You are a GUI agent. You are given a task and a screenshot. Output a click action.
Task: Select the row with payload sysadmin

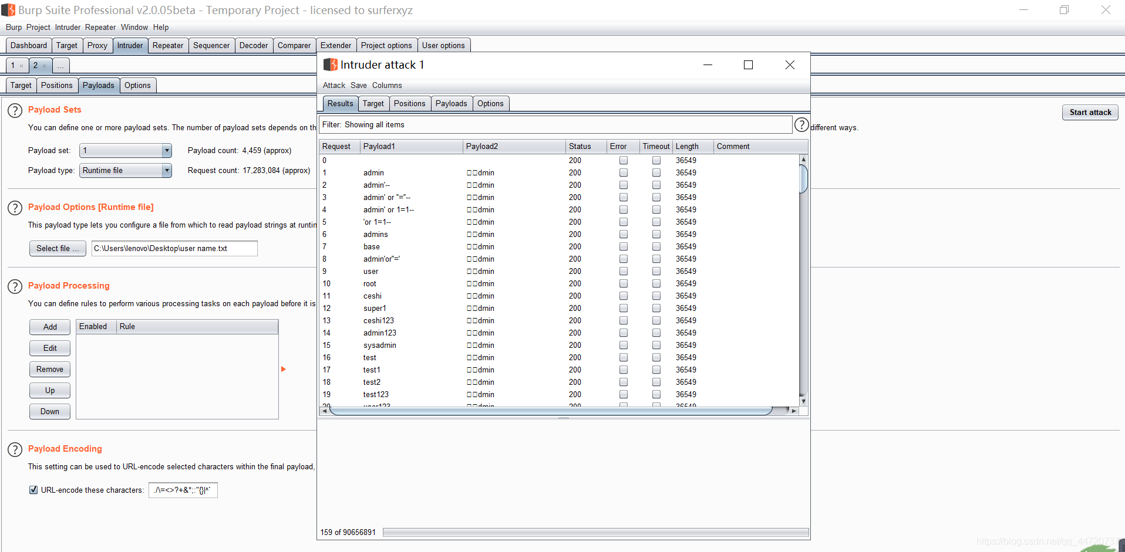[x=560, y=345]
